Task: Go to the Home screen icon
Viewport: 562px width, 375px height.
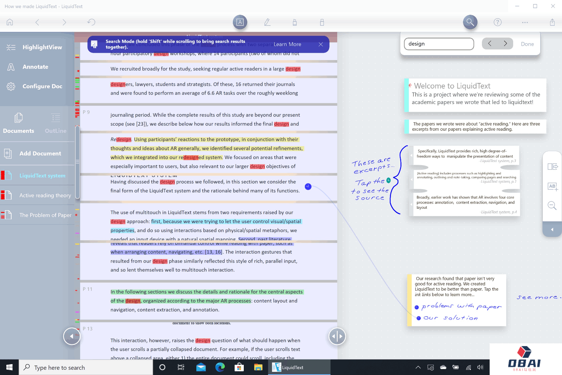Action: coord(10,22)
